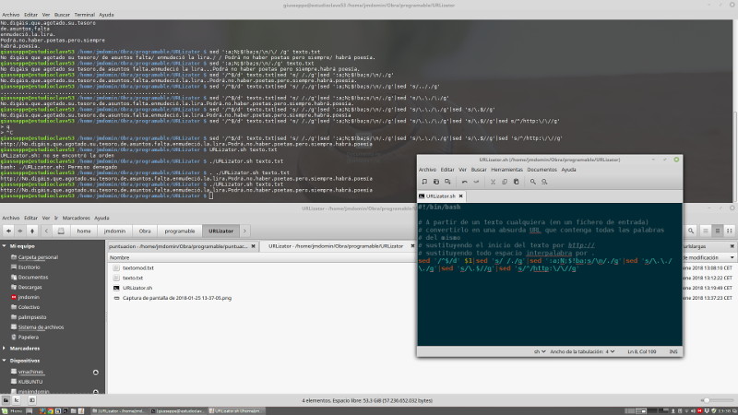Click the new document icon in editor toolbar
The image size is (738, 415).
[x=423, y=181]
